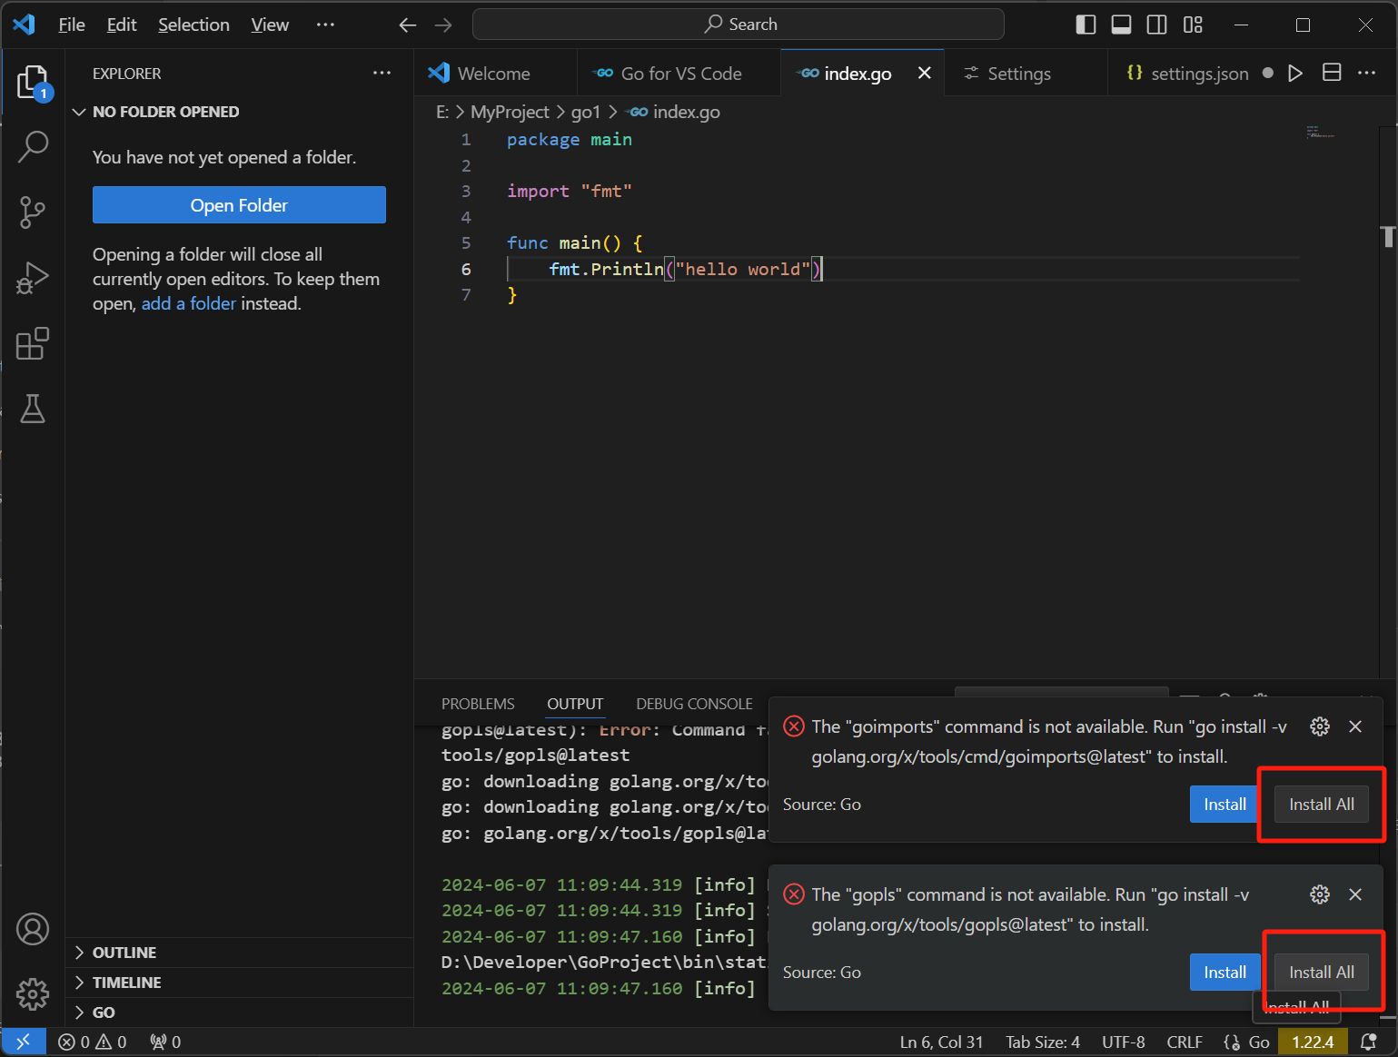Screen dimensions: 1398x1057
Task: Run the file with the play icon
Action: pyautogui.click(x=1295, y=73)
